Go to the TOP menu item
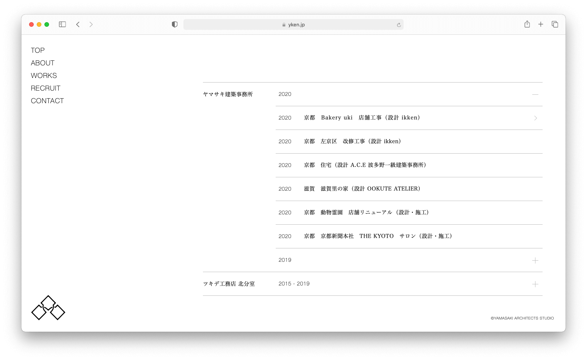This screenshot has width=587, height=360. [x=38, y=50]
